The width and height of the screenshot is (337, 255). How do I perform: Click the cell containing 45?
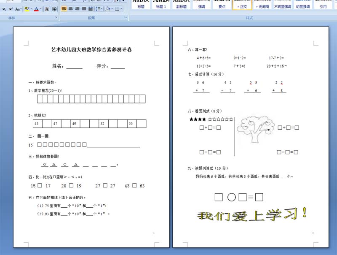(37, 124)
